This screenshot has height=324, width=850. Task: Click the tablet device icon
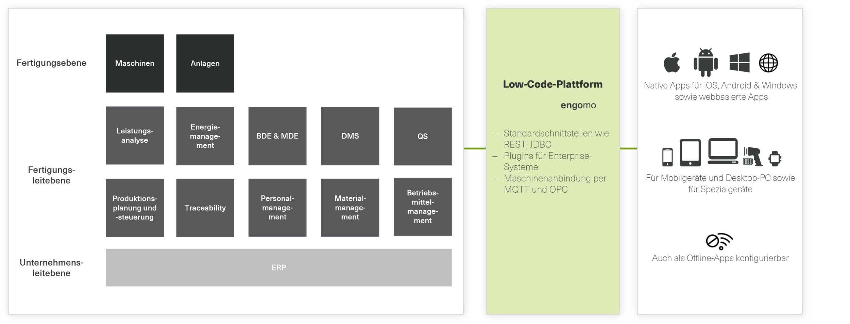tap(690, 153)
